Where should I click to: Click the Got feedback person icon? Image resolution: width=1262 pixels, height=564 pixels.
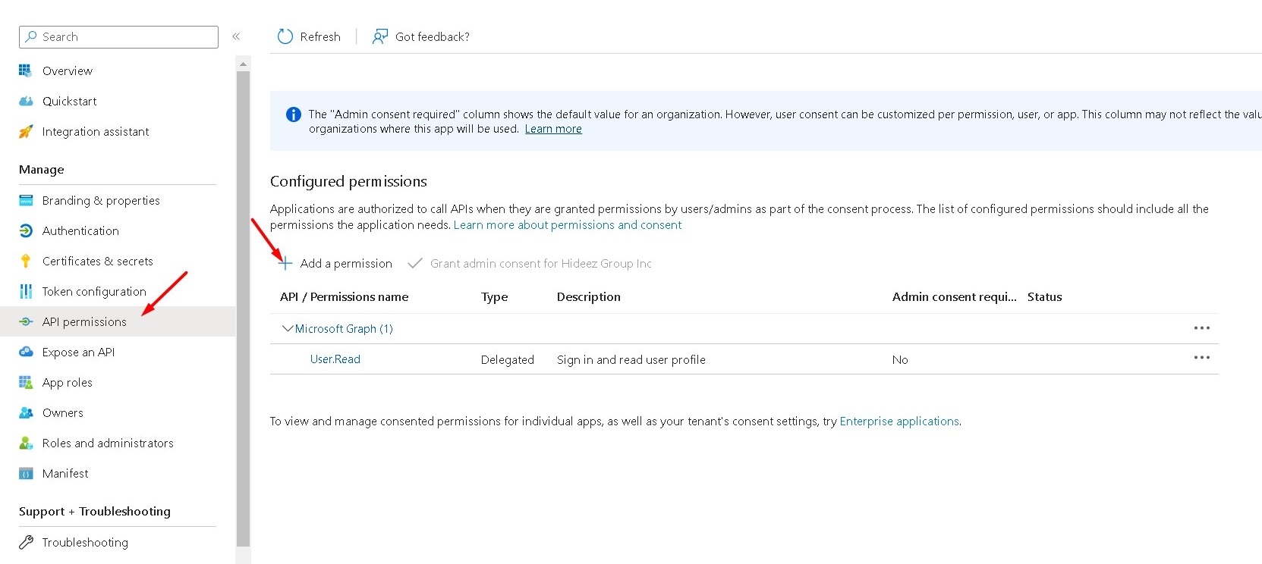[380, 36]
